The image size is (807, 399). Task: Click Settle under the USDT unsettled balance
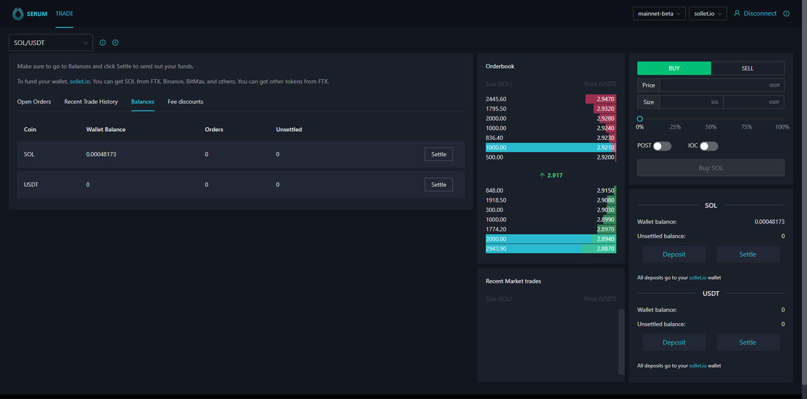748,342
